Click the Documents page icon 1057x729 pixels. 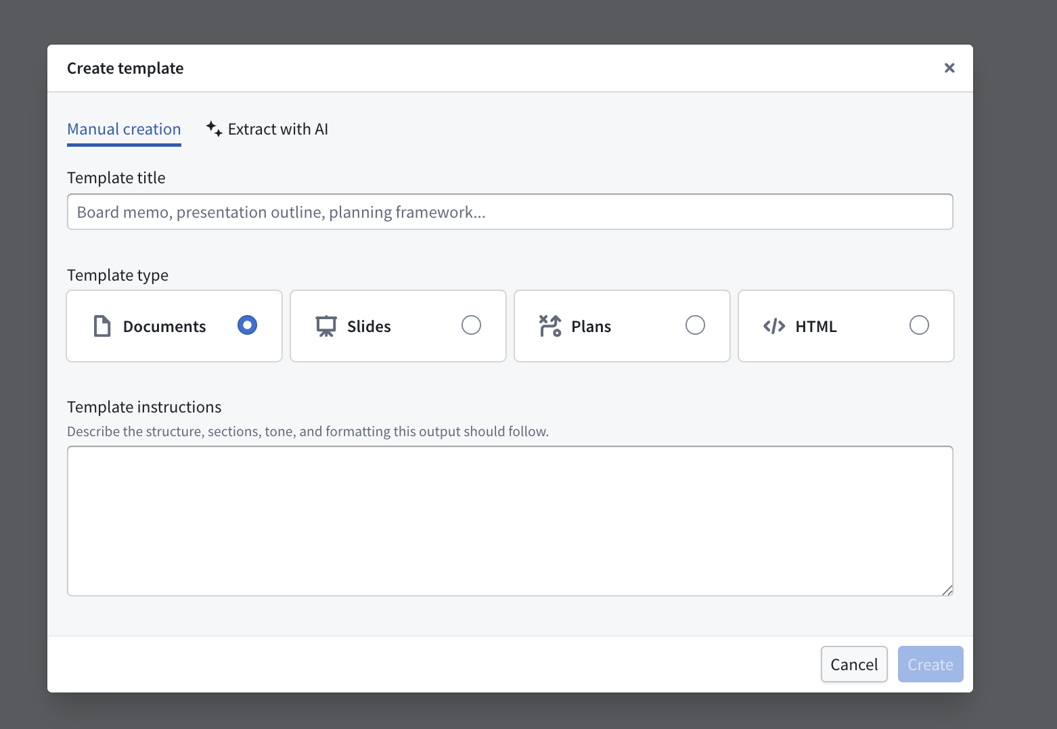point(102,326)
